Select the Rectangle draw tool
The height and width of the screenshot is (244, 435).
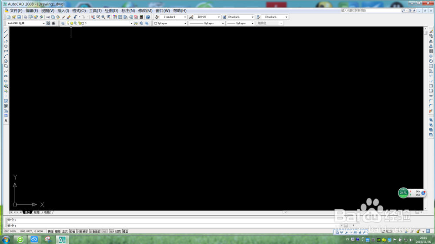coord(6,51)
